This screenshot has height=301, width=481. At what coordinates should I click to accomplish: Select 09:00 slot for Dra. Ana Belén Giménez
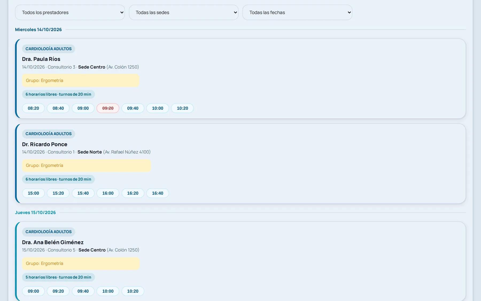coord(33,291)
